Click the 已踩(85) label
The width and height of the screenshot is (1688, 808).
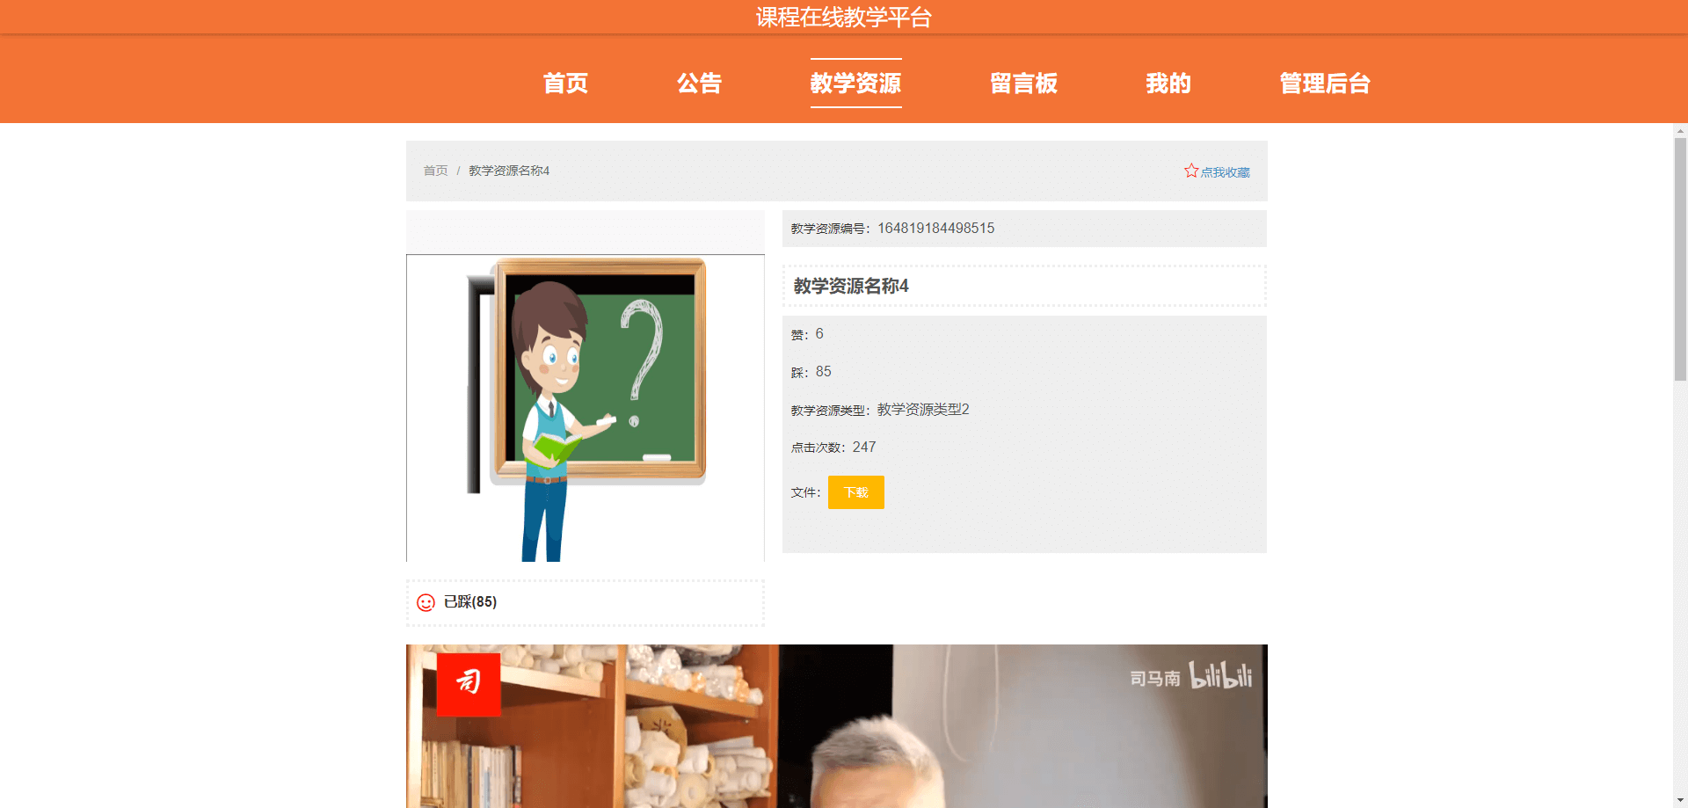pos(470,602)
